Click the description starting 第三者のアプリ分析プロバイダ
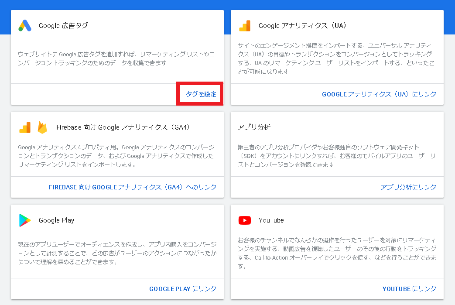The width and height of the screenshot is (455, 305). pyautogui.click(x=337, y=156)
